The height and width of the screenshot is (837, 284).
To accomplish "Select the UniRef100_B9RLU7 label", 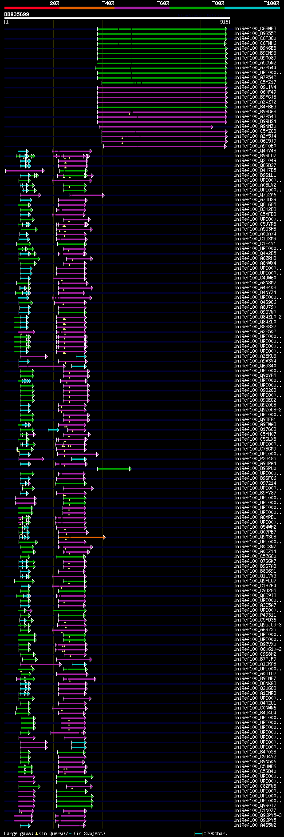I will [x=255, y=155].
